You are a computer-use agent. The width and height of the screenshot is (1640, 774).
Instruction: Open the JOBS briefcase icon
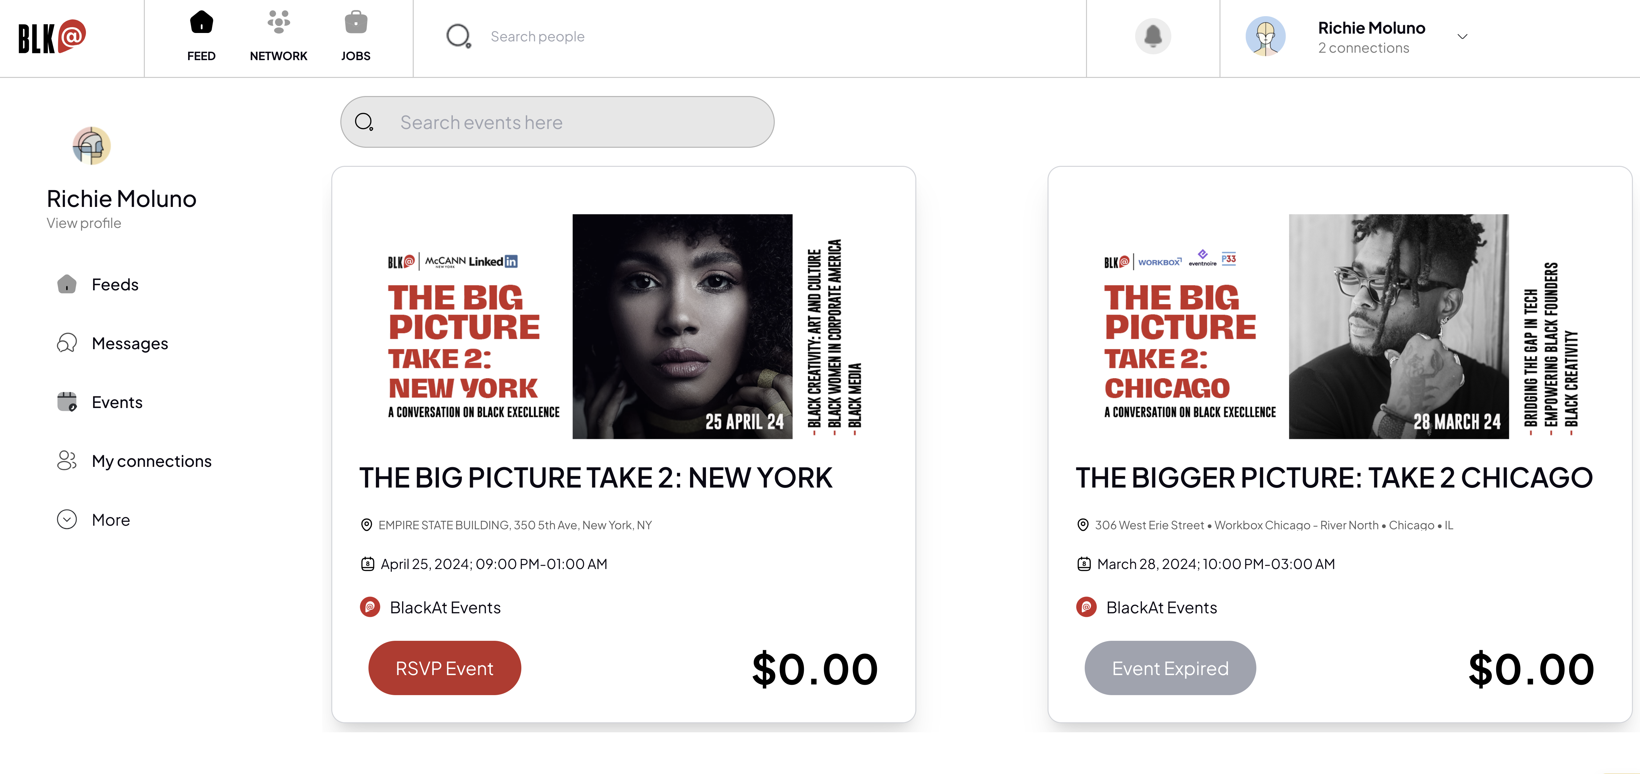point(355,22)
